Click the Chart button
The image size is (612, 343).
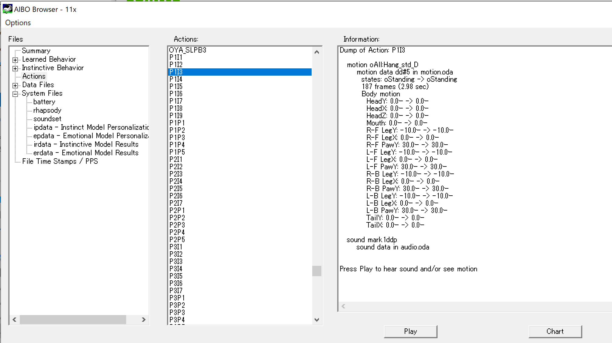pos(555,331)
